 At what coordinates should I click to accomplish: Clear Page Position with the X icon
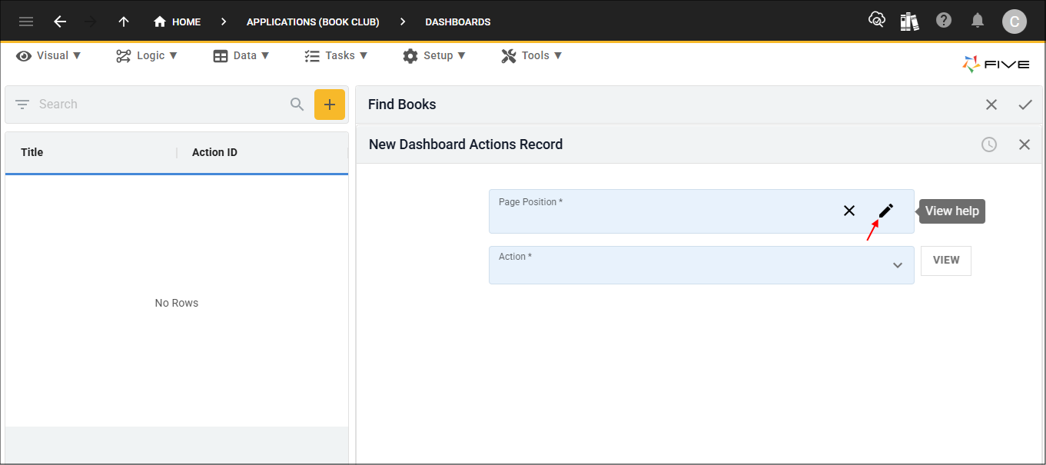point(849,211)
